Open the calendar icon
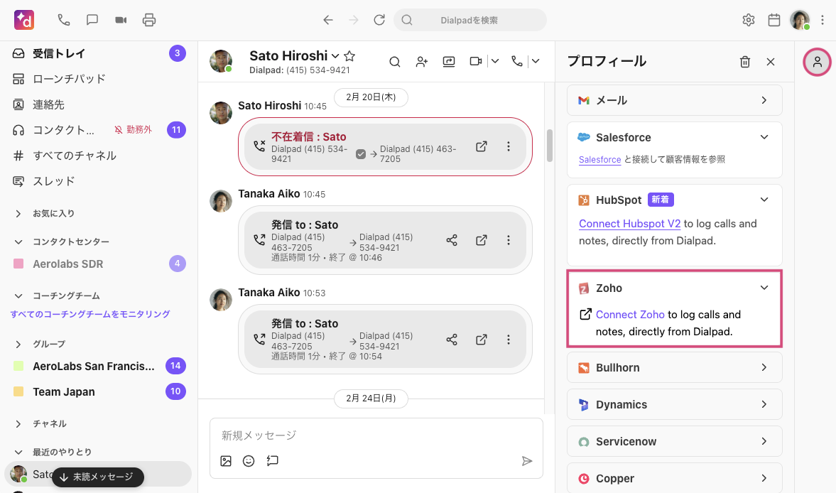Screen dimensions: 836x493 774,21
